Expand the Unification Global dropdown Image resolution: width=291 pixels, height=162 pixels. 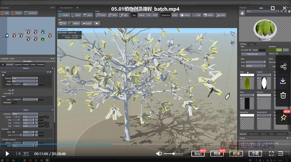(x=25, y=114)
